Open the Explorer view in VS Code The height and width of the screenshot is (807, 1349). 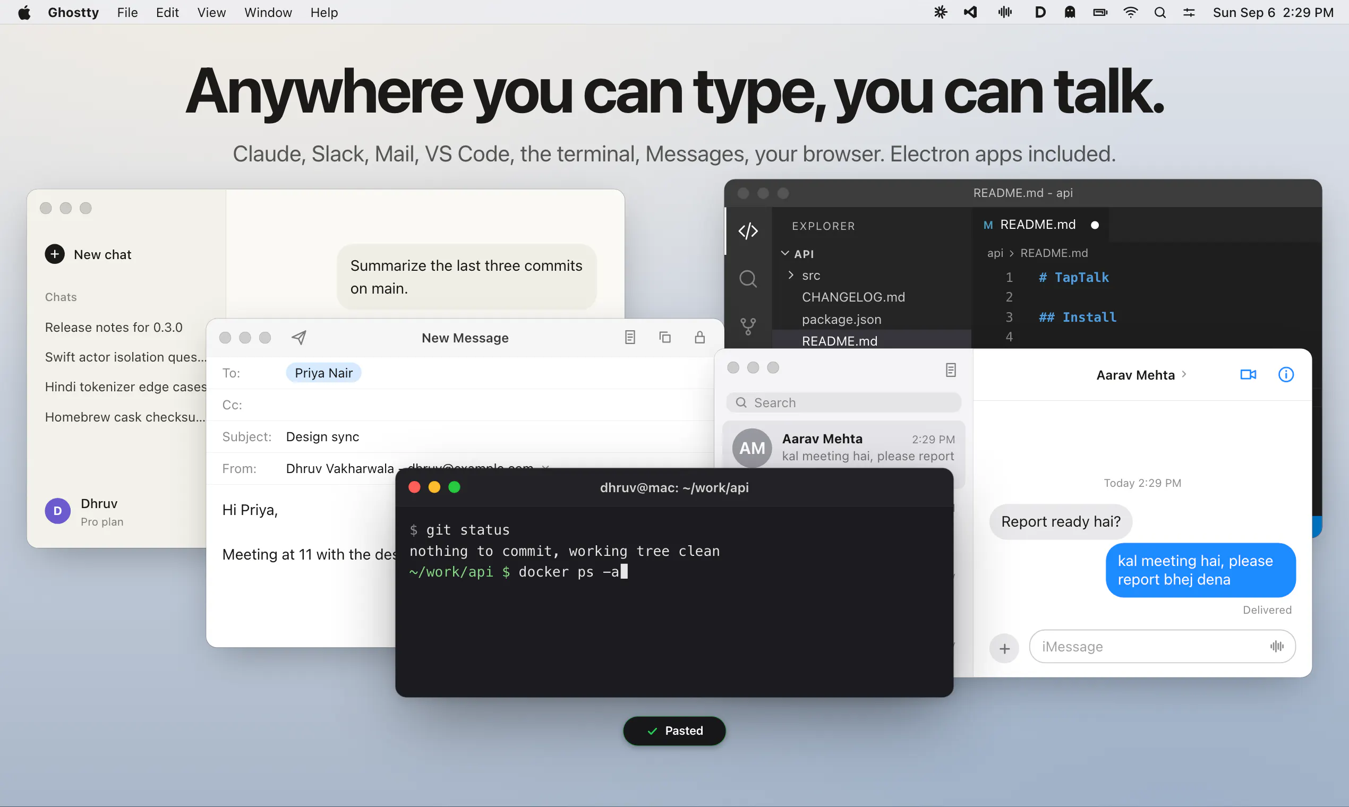click(x=748, y=230)
